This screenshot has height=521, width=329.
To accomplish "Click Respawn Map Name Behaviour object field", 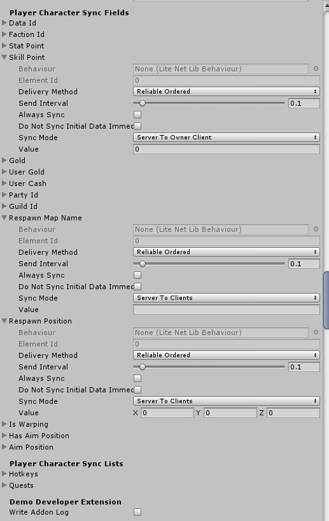I will pos(221,229).
